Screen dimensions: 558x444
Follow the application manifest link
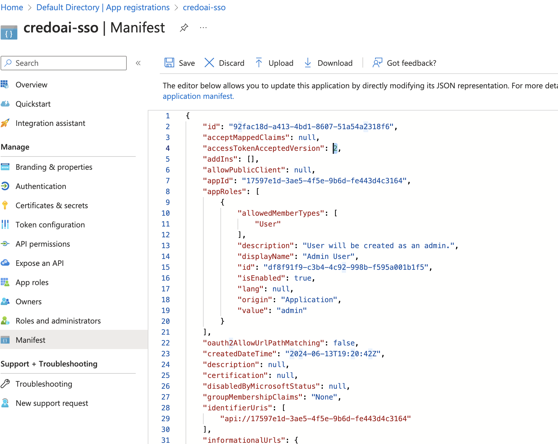[x=198, y=96]
